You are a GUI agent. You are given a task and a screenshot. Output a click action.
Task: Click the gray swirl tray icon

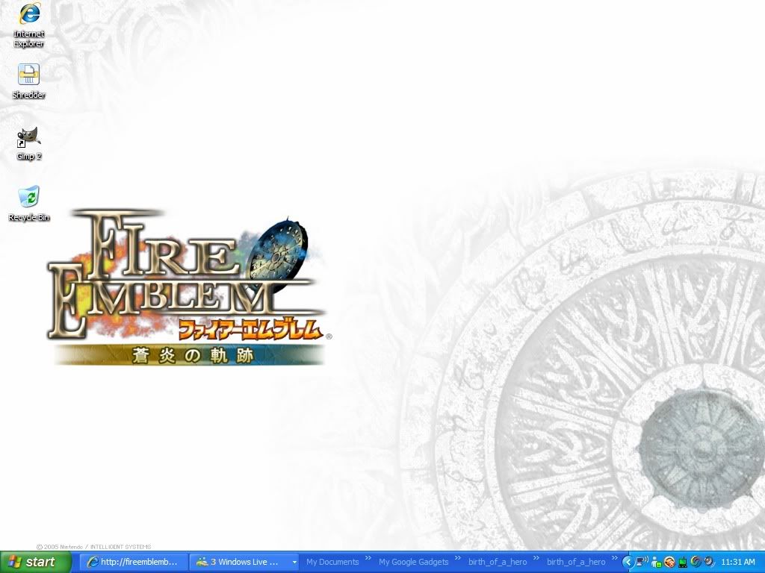(x=696, y=562)
